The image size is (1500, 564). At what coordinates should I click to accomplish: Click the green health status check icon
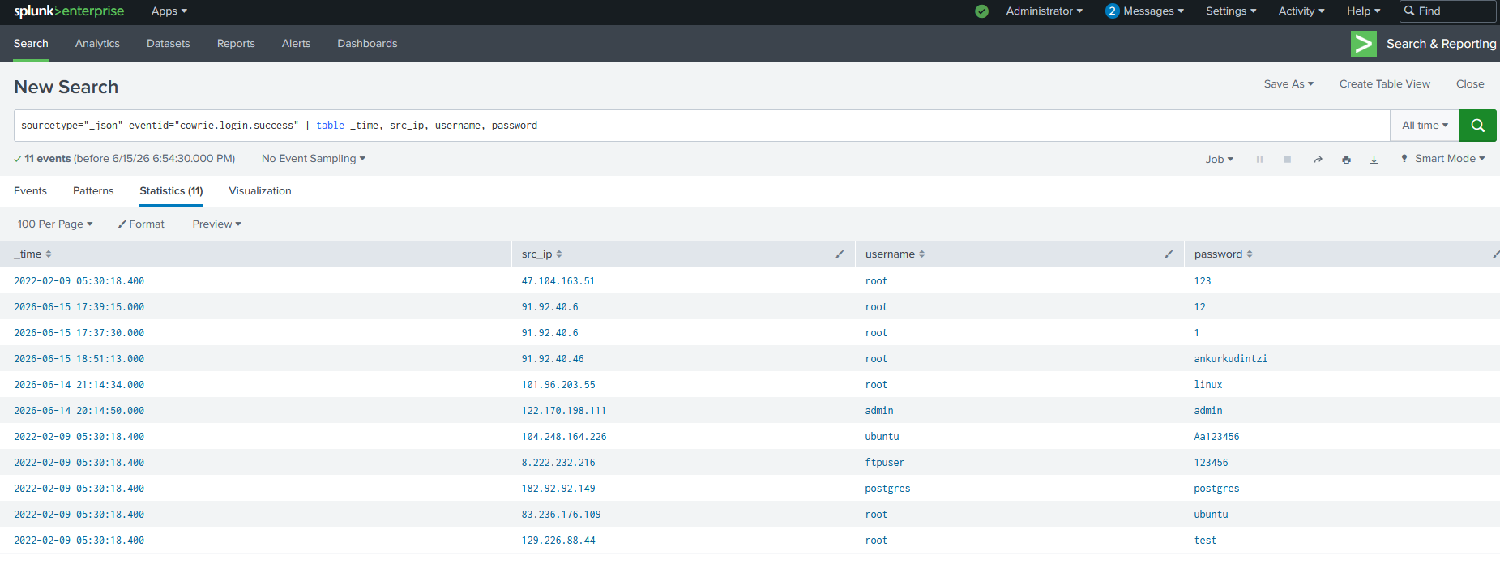(x=981, y=11)
